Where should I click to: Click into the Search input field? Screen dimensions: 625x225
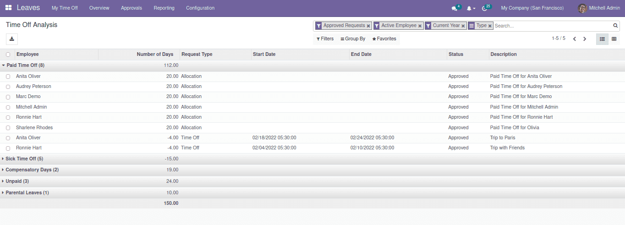point(552,26)
